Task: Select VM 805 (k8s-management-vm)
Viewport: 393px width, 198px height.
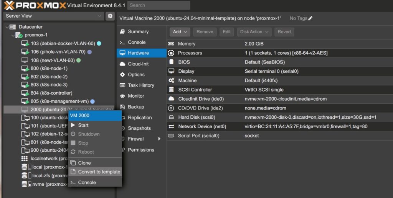Action: 59,101
